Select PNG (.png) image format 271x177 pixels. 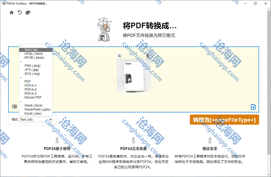click(32, 65)
